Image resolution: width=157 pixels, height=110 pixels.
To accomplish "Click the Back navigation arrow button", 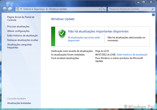I will coord(4,9).
